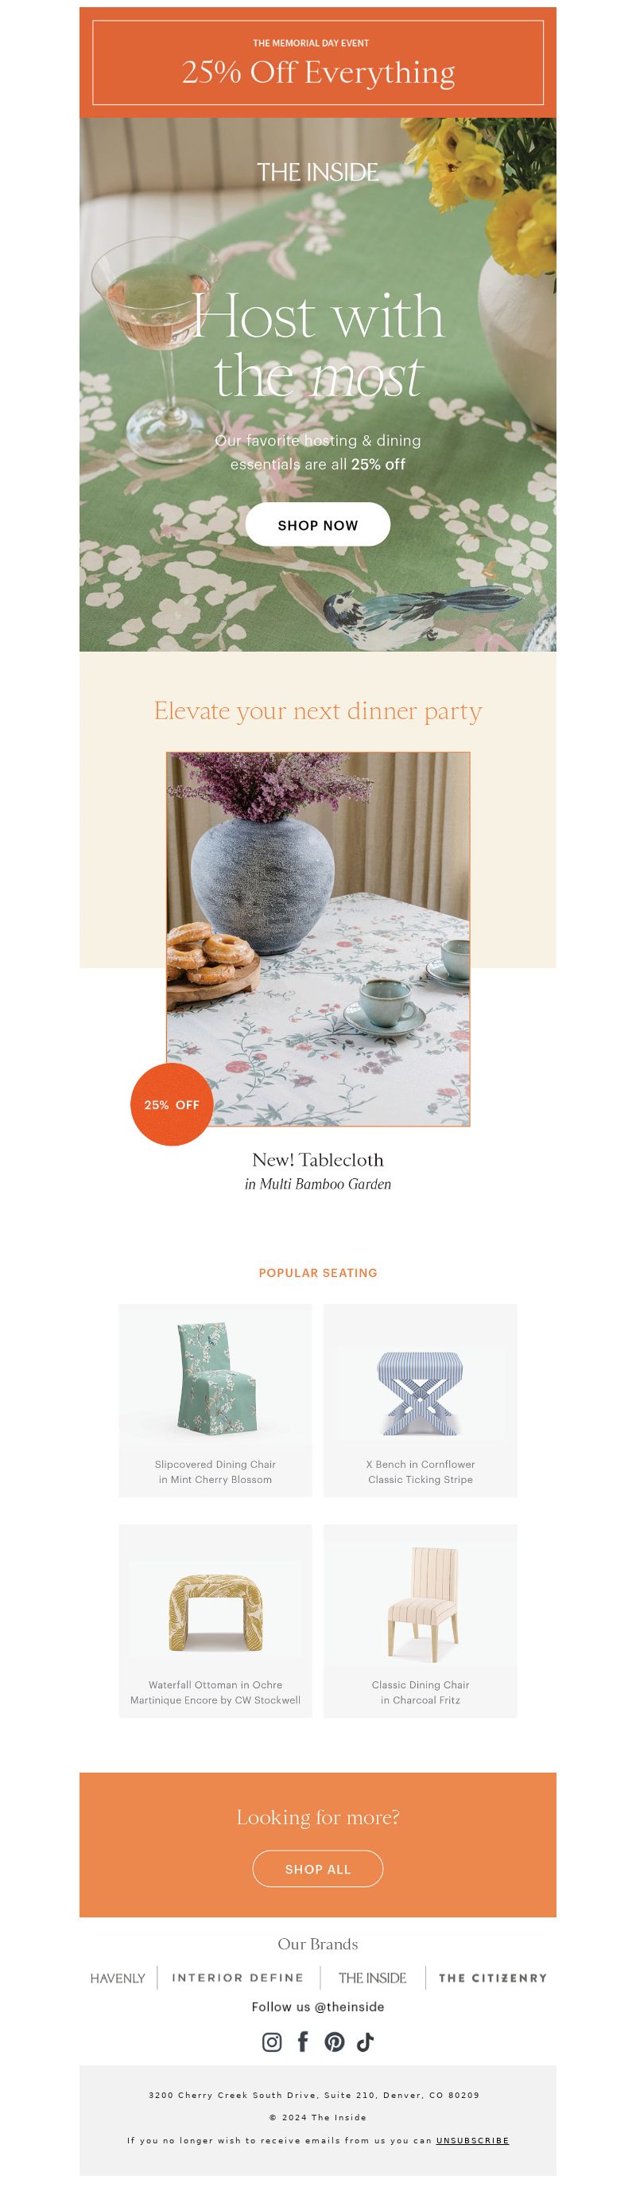The height and width of the screenshot is (2207, 636).
Task: Open the Classic Dining Chair product
Action: pyautogui.click(x=421, y=1621)
